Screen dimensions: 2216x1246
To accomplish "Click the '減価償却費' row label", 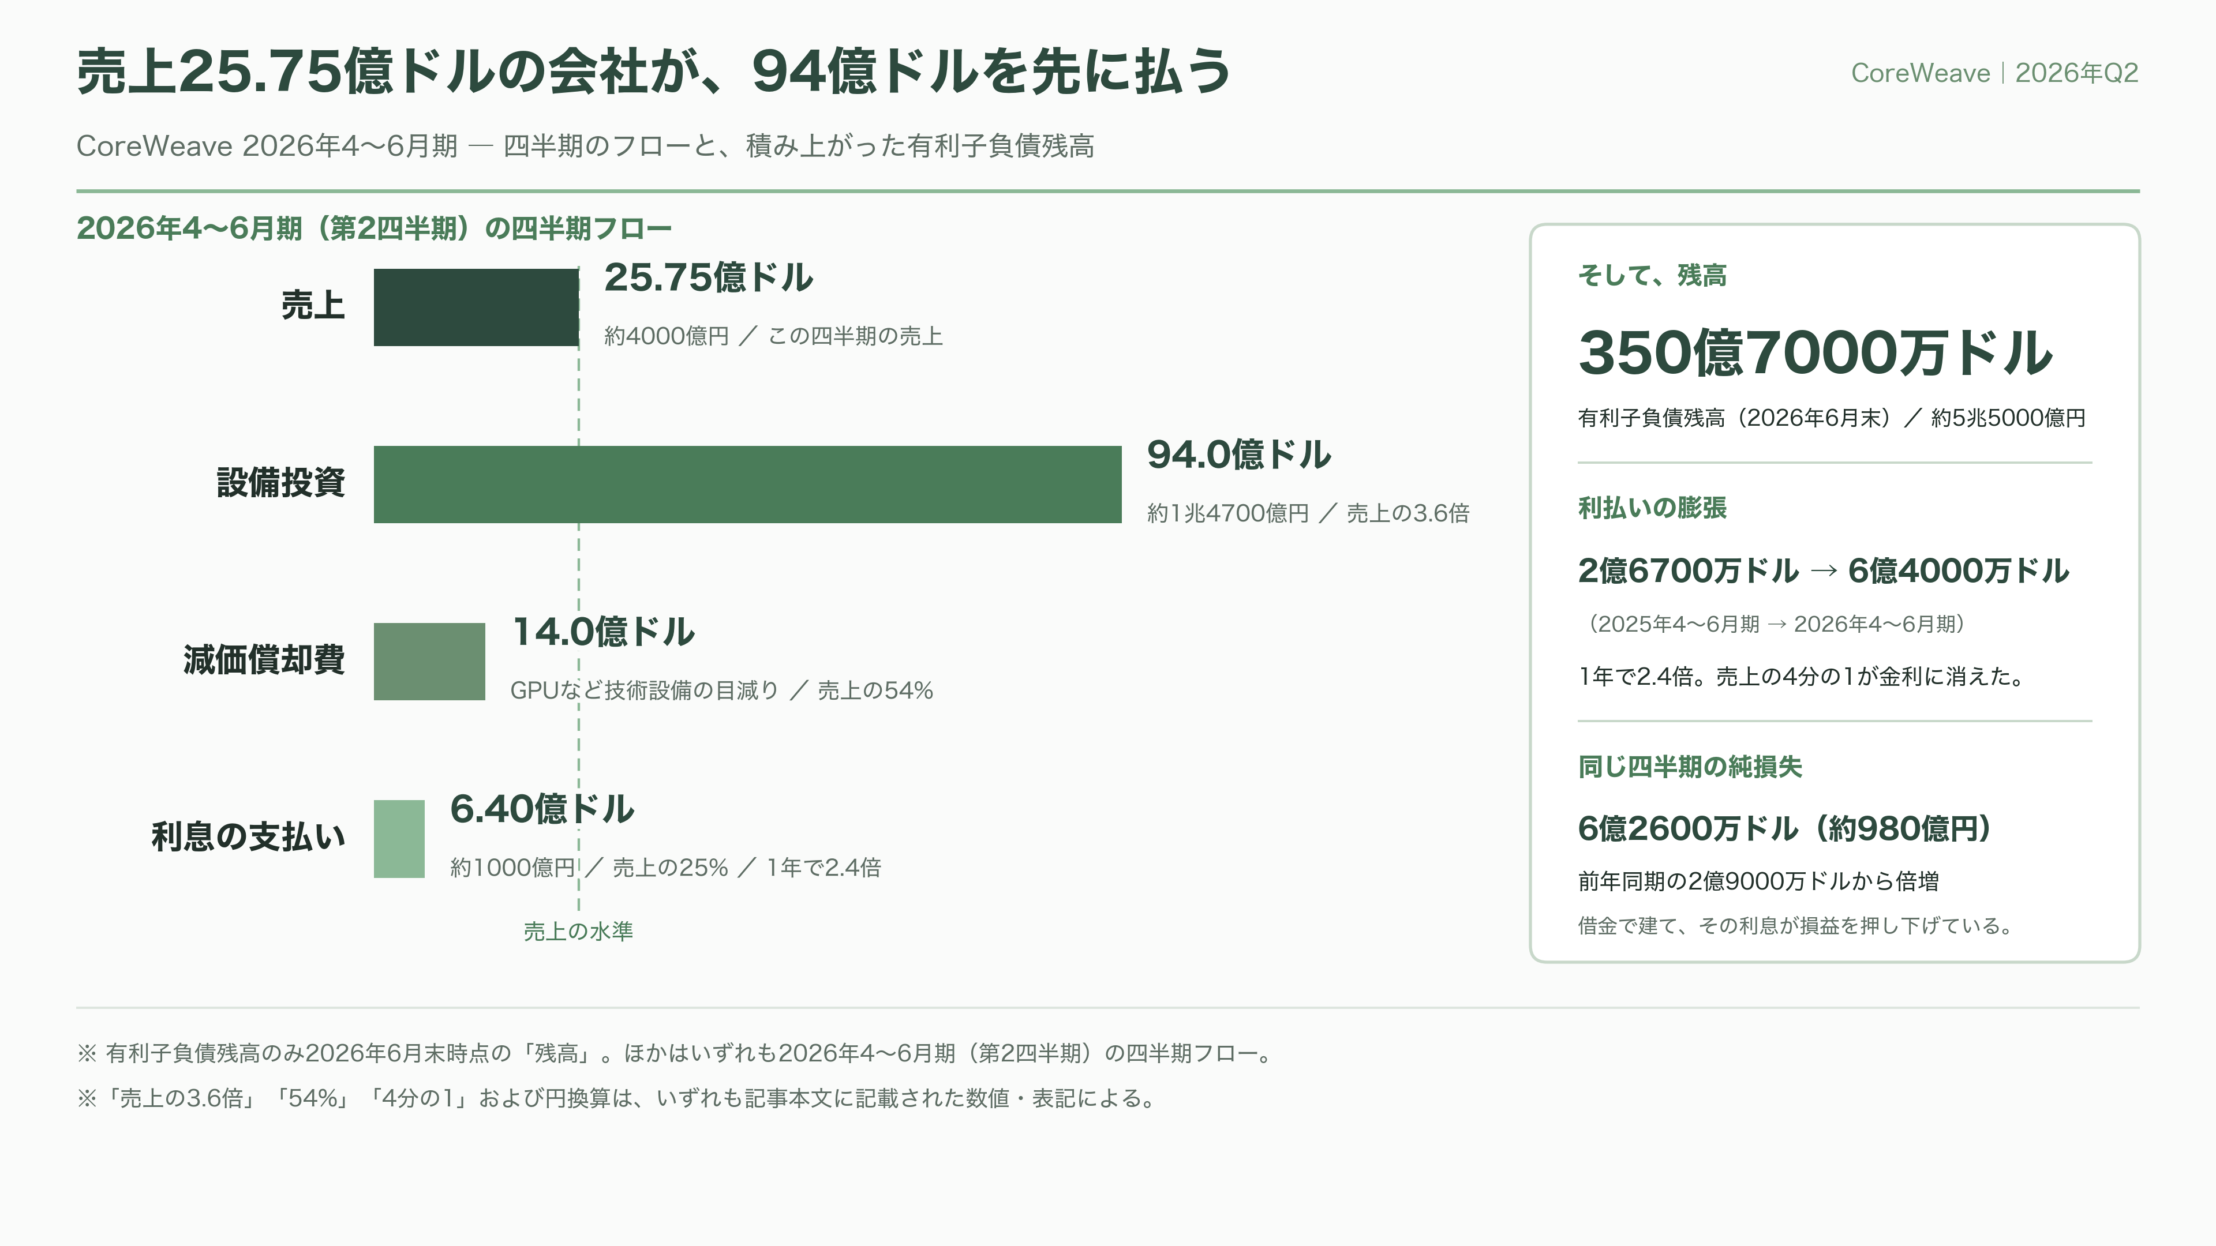I will [x=264, y=659].
